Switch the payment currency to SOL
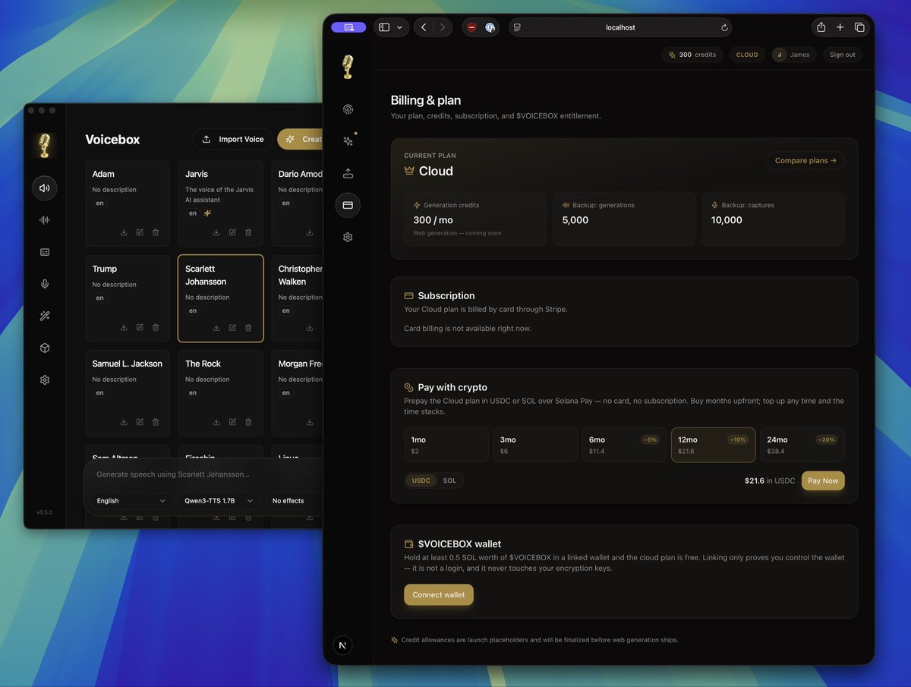 point(450,481)
